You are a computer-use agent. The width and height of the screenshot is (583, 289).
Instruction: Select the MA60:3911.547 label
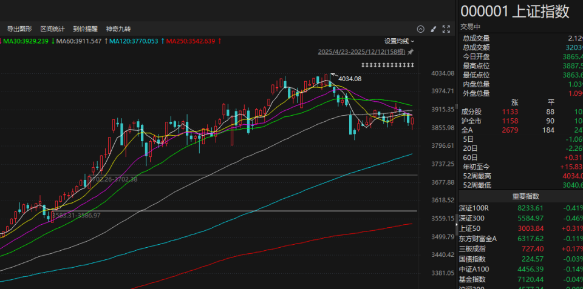(x=79, y=41)
